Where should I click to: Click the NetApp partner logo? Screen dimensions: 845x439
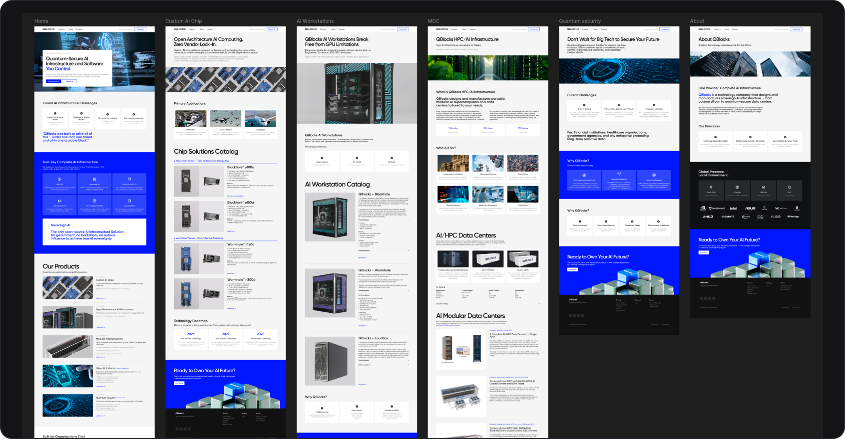tap(793, 217)
